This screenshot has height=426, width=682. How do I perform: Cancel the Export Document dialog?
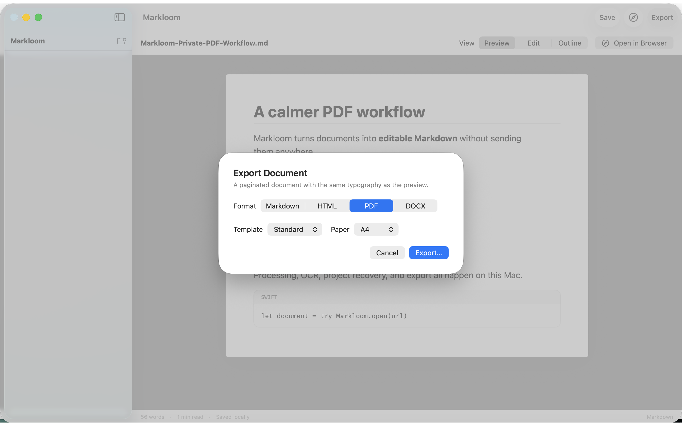coord(387,253)
